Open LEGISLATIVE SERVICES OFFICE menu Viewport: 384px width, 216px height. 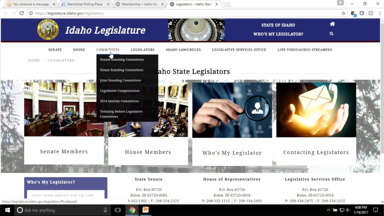[239, 50]
